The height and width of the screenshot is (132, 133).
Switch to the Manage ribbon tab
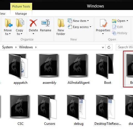[21, 14]
